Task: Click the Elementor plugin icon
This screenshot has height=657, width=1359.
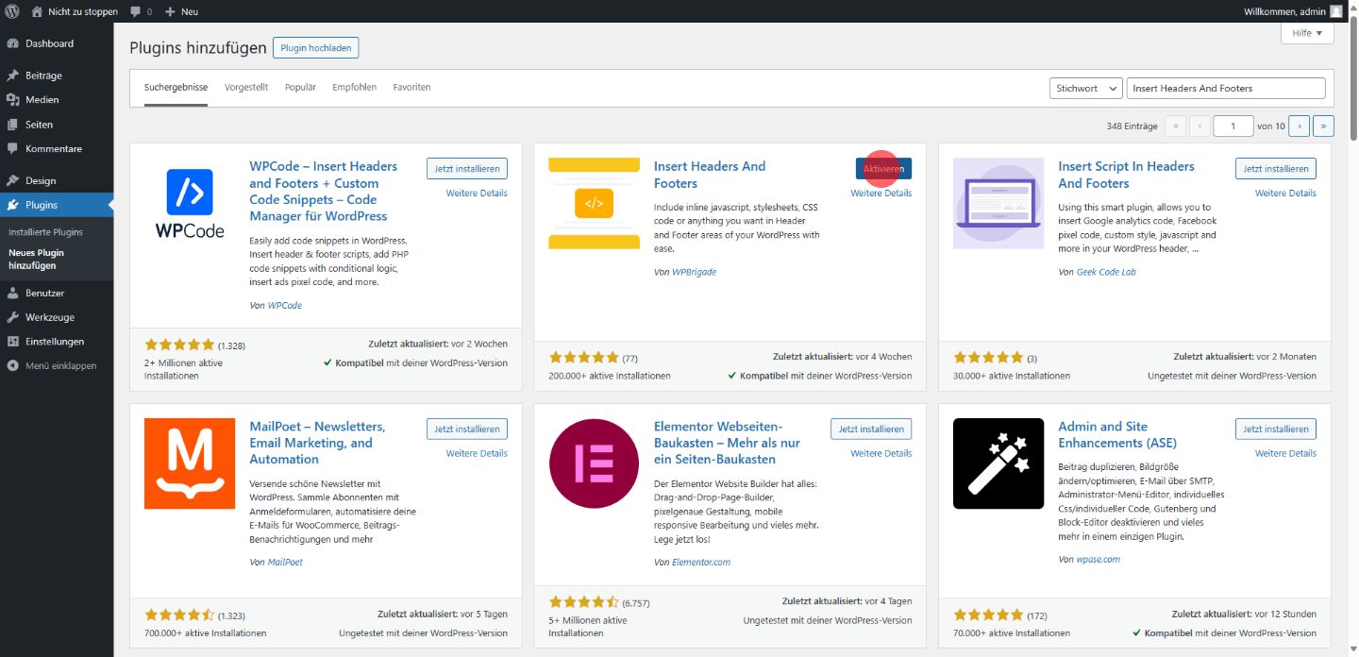Action: click(x=594, y=463)
